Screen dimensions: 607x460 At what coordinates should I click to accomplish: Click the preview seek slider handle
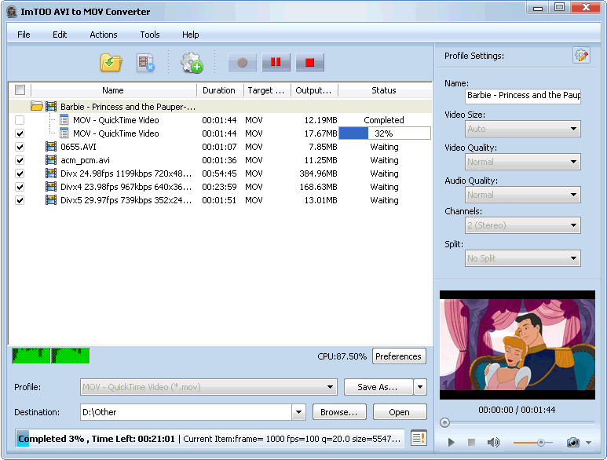(444, 422)
